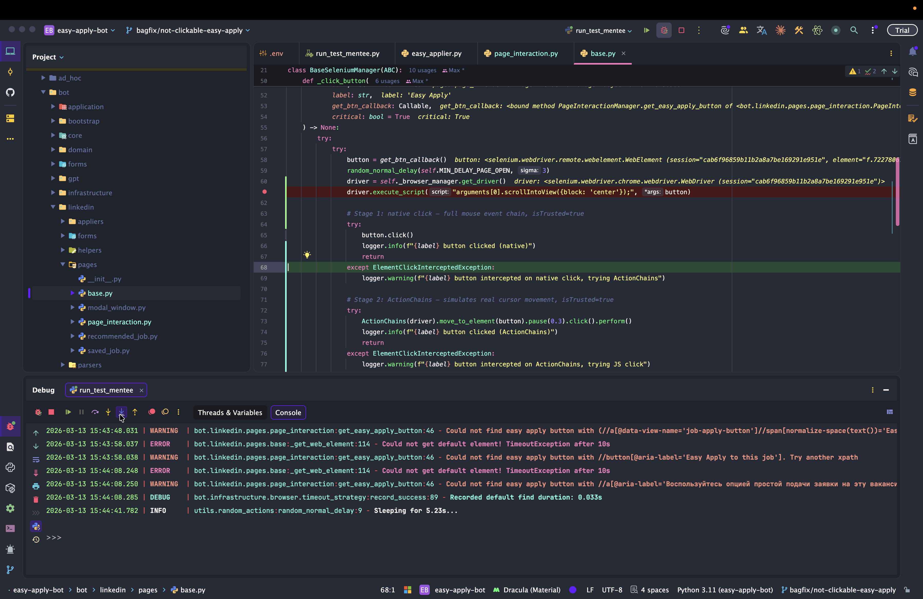The image size is (923, 599).
Task: Open Python Console from left sidebar
Action: tap(11, 467)
